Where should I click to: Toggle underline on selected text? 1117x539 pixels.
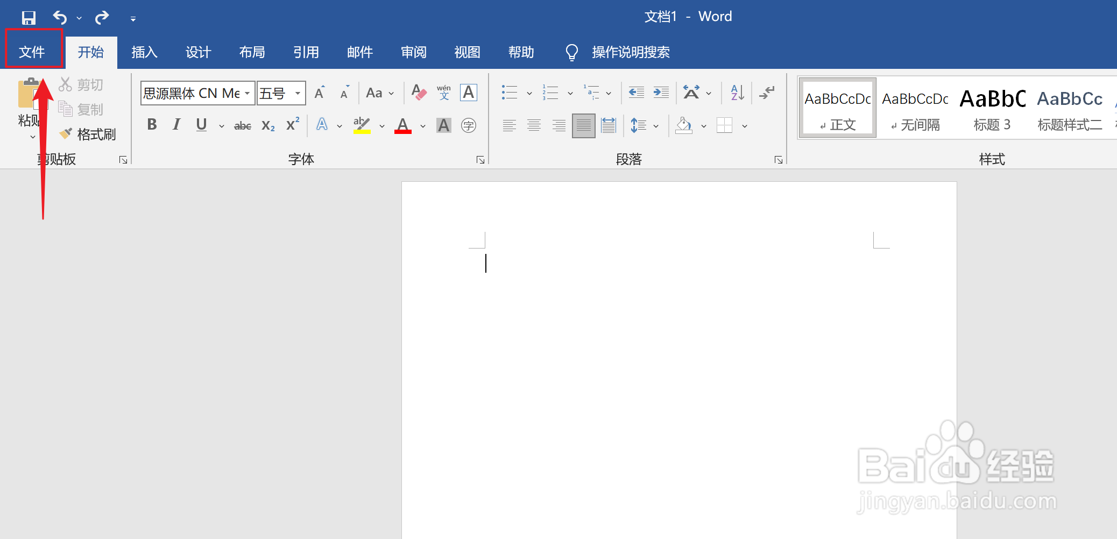point(201,125)
